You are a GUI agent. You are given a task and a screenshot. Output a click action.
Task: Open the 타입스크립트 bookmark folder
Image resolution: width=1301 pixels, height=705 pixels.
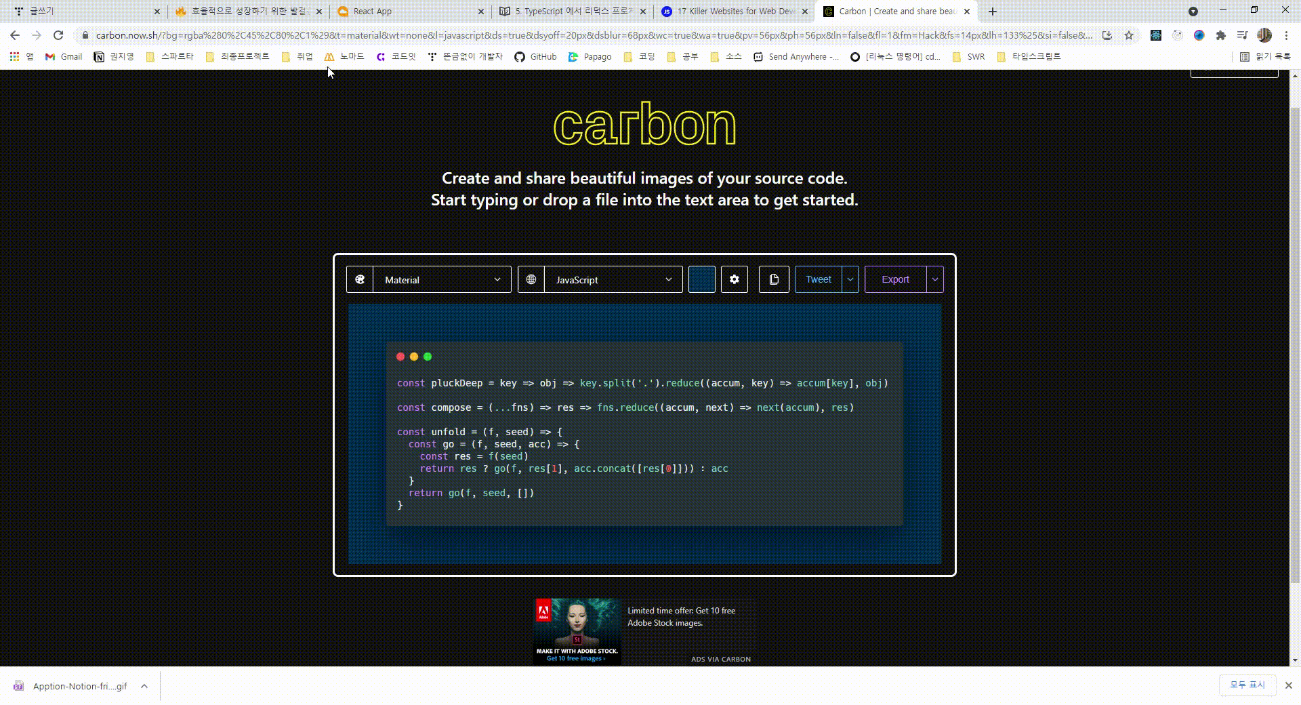tap(1029, 57)
